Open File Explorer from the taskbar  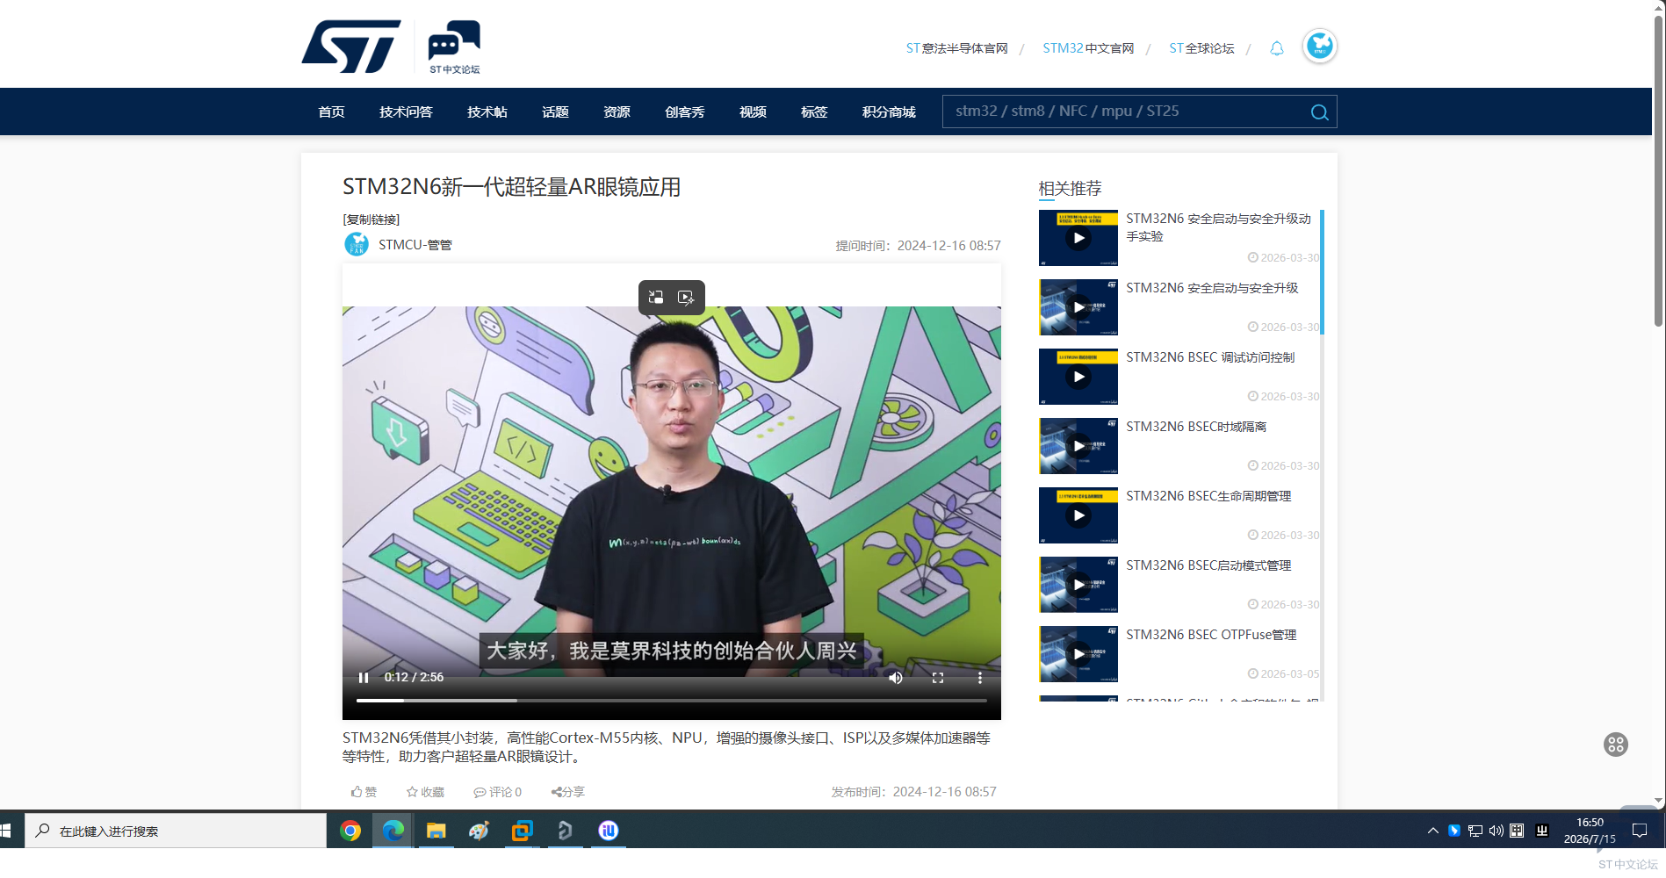(x=436, y=831)
